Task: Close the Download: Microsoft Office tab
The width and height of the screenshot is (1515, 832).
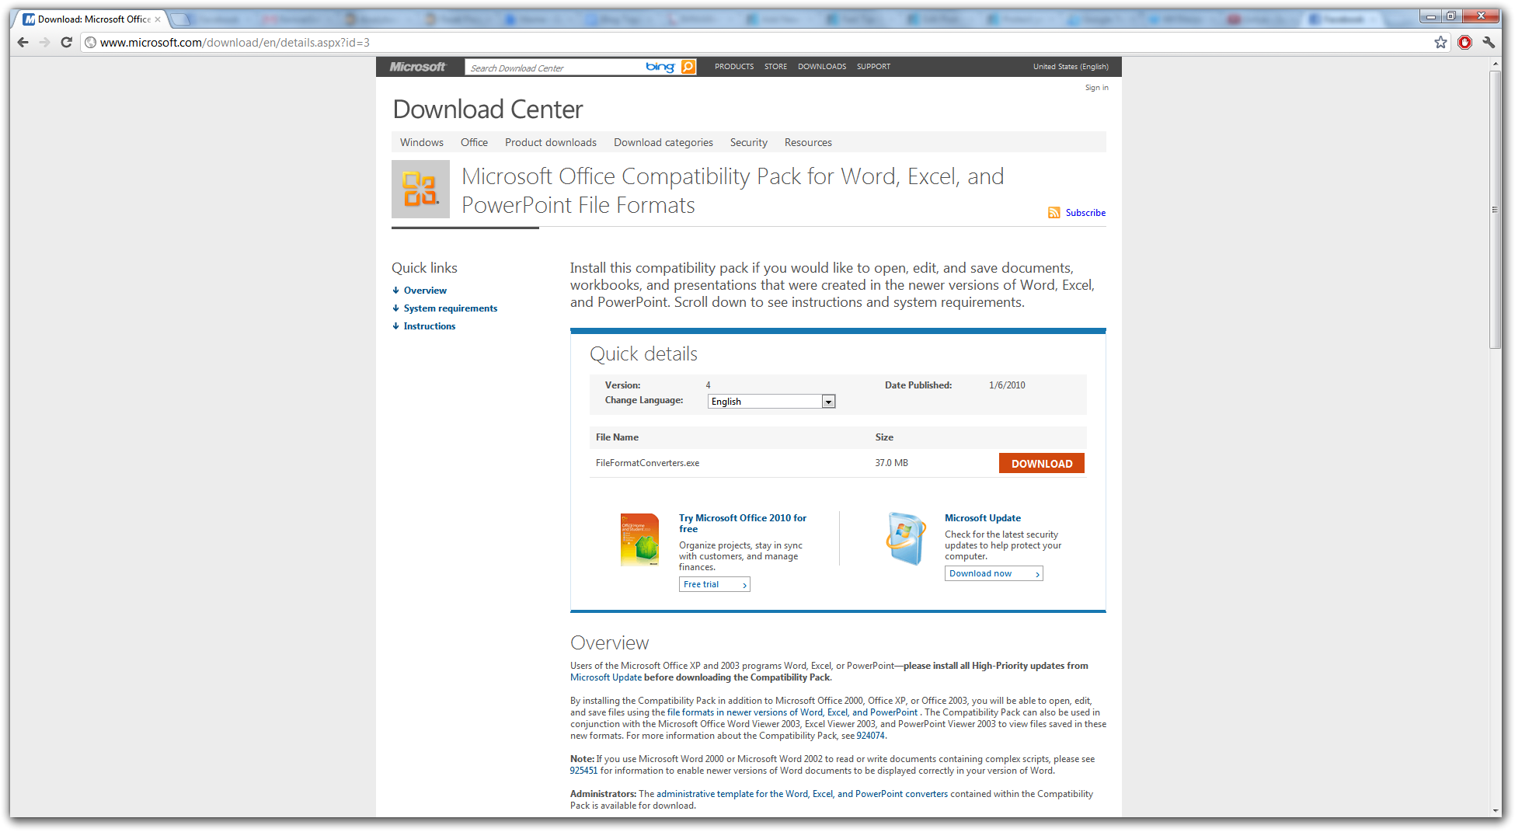Action: (x=158, y=19)
